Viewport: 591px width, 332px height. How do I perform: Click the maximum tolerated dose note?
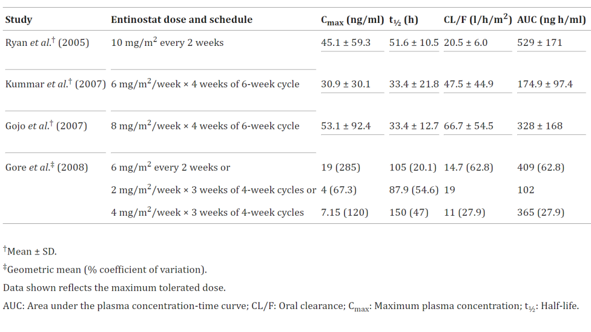(x=114, y=287)
